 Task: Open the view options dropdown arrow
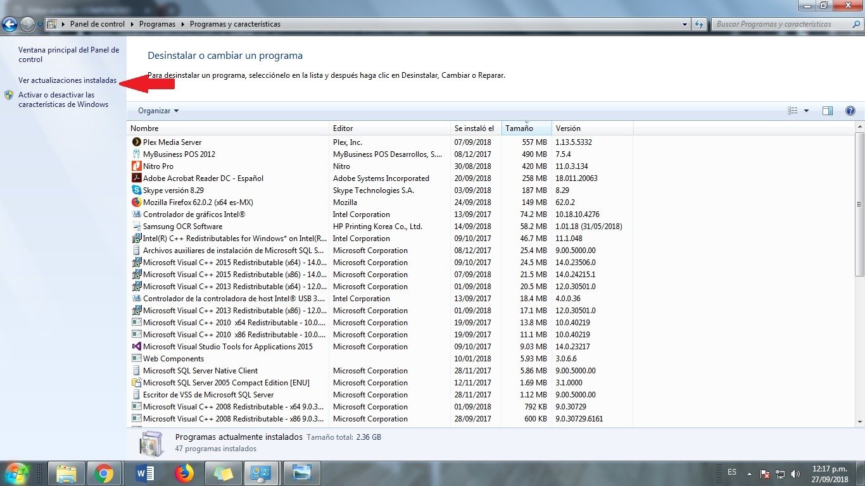pyautogui.click(x=806, y=111)
